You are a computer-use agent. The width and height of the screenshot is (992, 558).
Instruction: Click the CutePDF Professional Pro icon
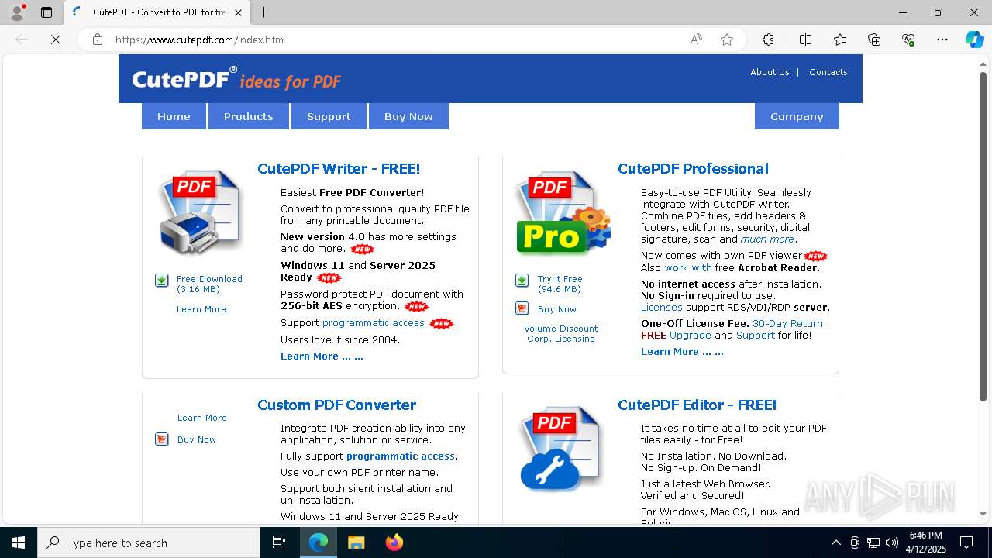click(x=563, y=212)
